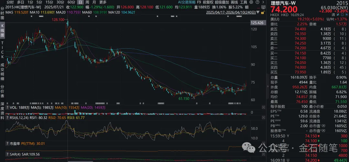The image size is (349, 162).
Task: Click the 市盈率 indicator help question mark
Action: tap(7, 144)
